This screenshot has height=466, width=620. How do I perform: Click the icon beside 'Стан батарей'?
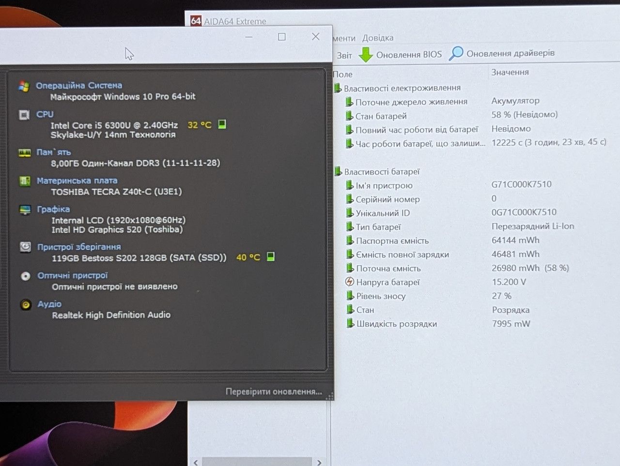tap(349, 116)
